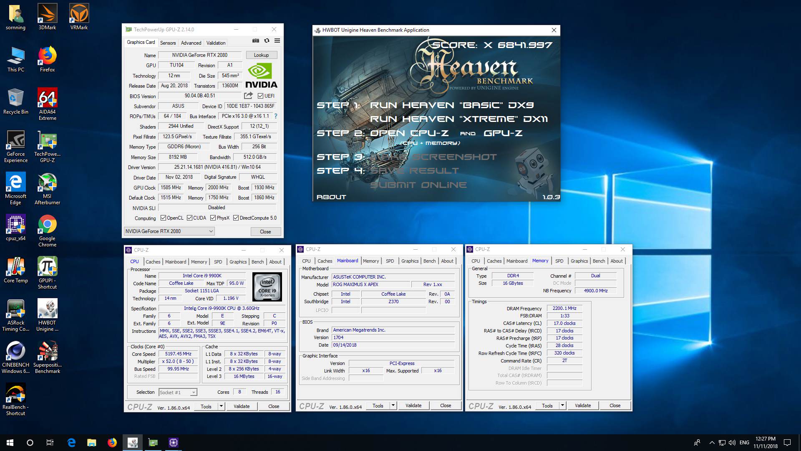The width and height of the screenshot is (801, 451).
Task: Toggle the DirectCompute 5.0 checkbox
Action: (x=236, y=218)
